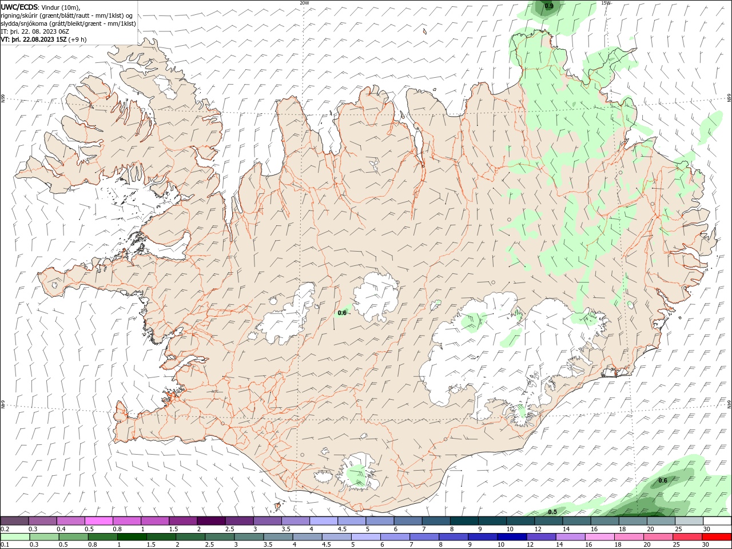Pick the lavender swatch between 4 and 4.5, top row
The height and width of the screenshot is (549, 732).
click(x=324, y=521)
